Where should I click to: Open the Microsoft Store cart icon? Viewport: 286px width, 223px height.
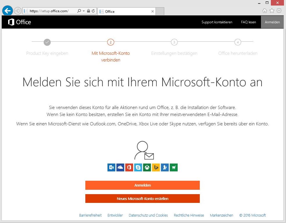[174, 167]
